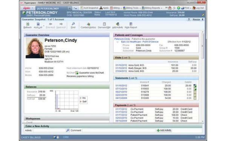Click Add Activity in the snapshot toolbar
226x141 pixels.
(x=118, y=26)
